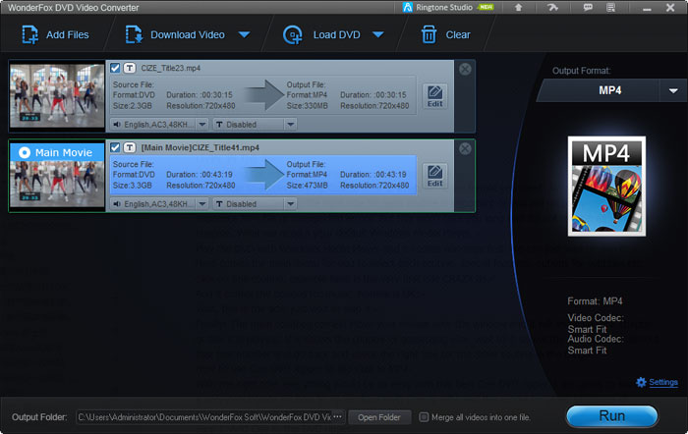This screenshot has height=434, width=688.
Task: Click the Output Folder path field
Action: tap(204, 417)
